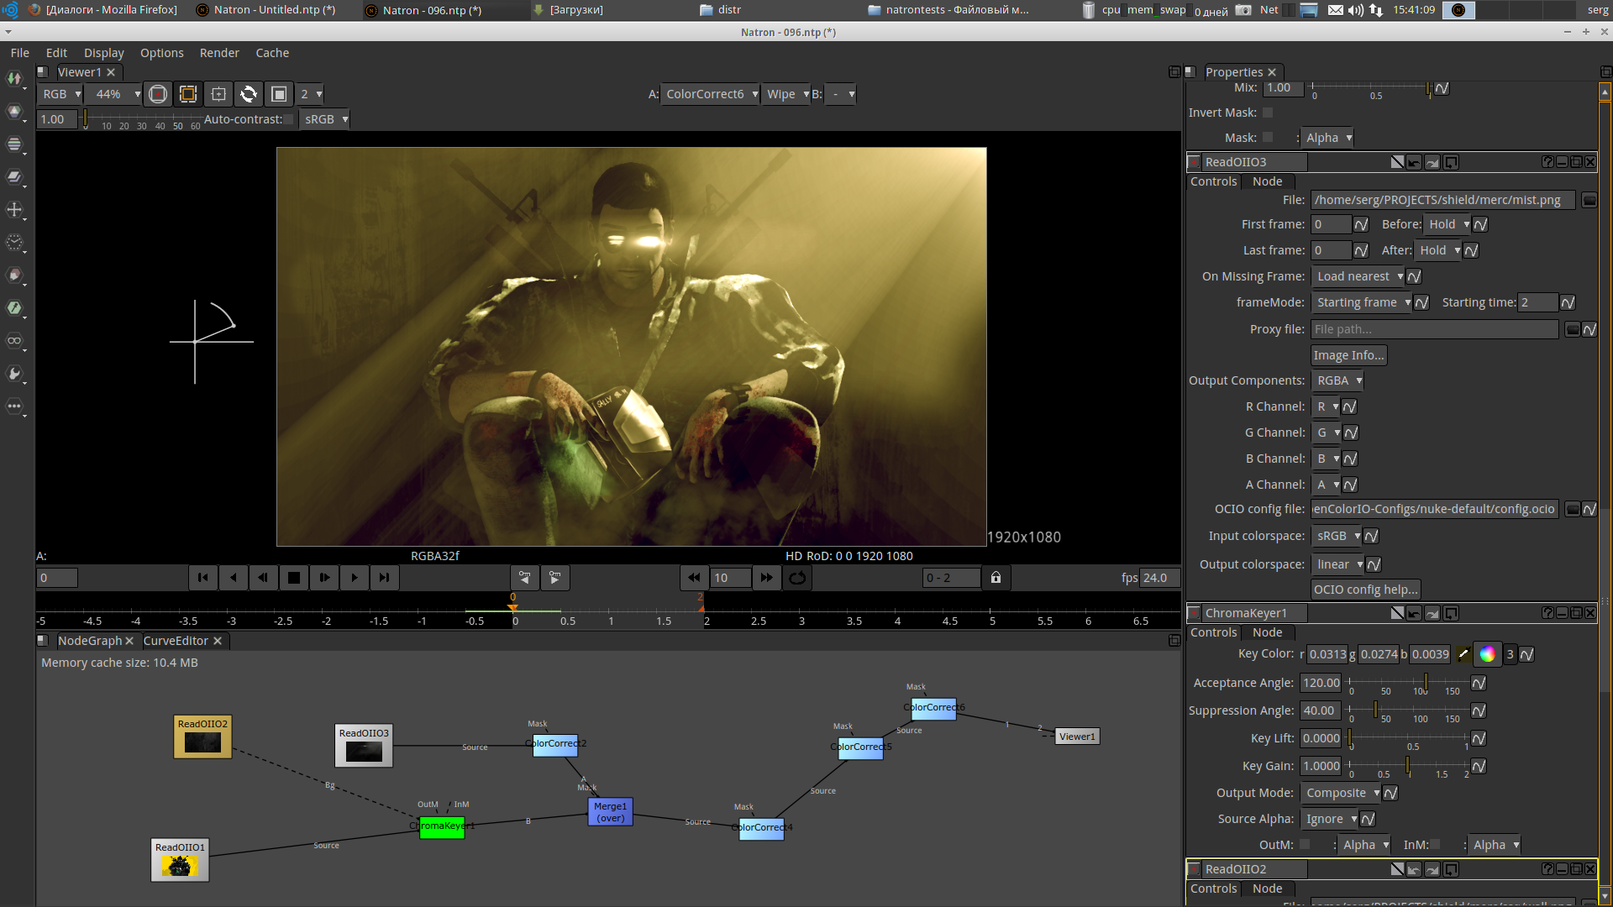Image resolution: width=1613 pixels, height=907 pixels.
Task: Open the 44% zoom dropdown
Action: (115, 94)
